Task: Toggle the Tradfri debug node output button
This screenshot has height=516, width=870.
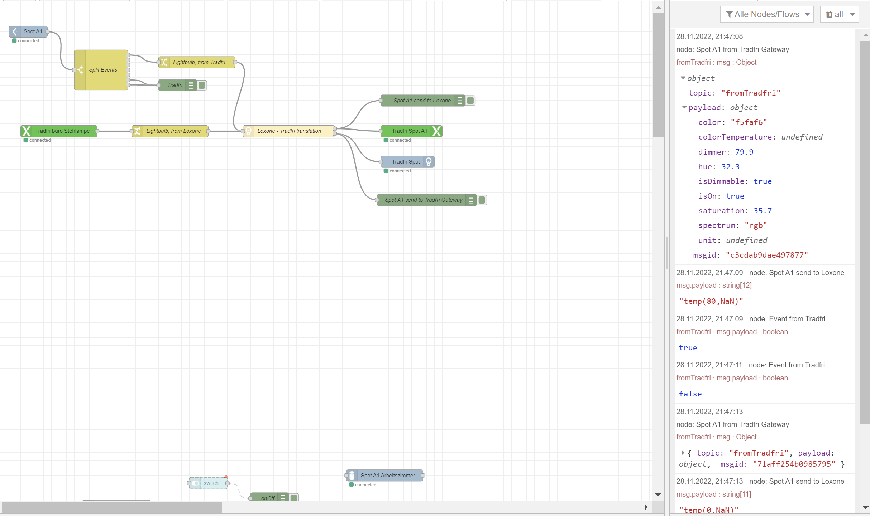Action: [x=202, y=85]
